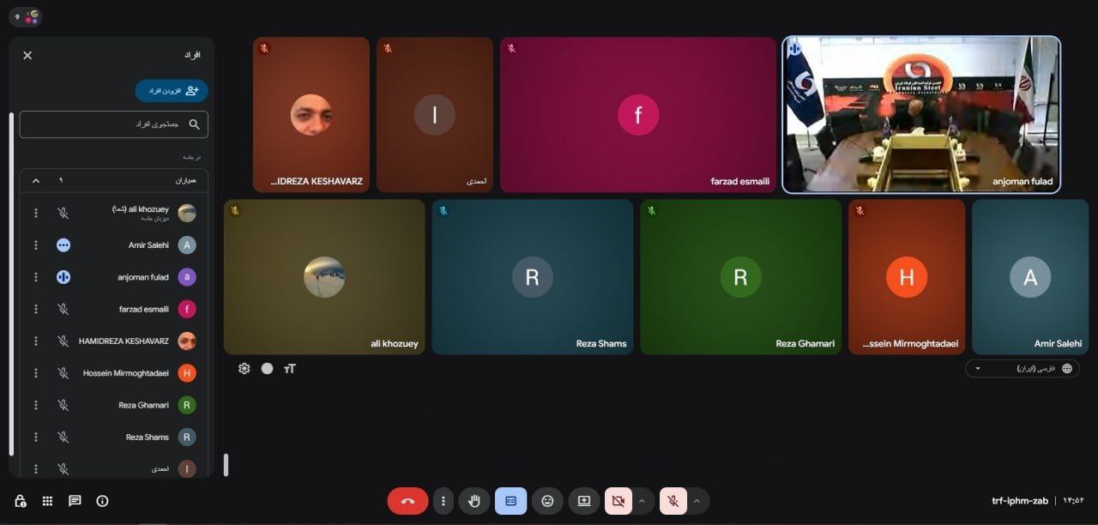
Task: Unmute the microphone in bottom toolbar
Action: click(x=673, y=501)
